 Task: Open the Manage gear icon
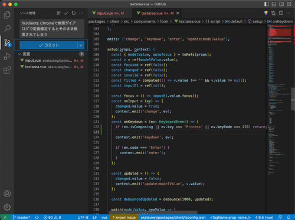pyautogui.click(x=7, y=207)
